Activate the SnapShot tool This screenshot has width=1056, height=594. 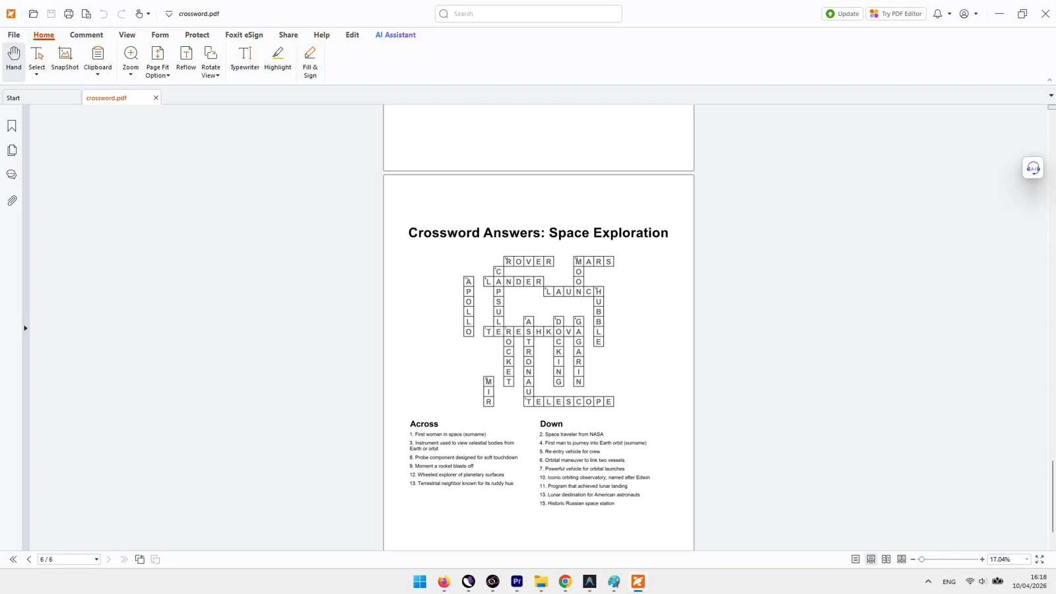point(65,58)
